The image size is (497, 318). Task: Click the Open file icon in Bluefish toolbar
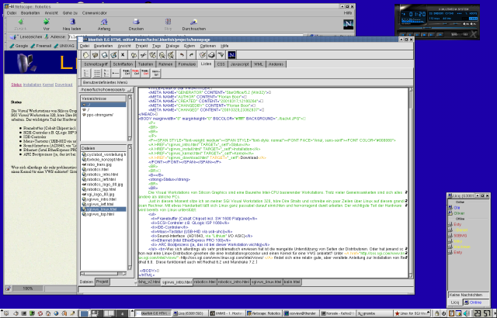pyautogui.click(x=95, y=55)
